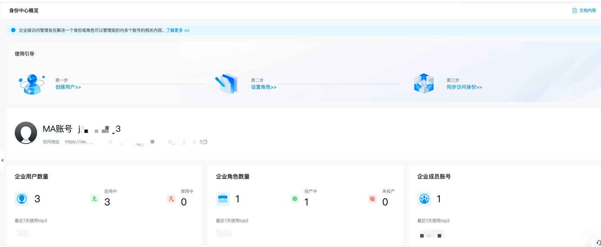Screen dimensions: 601x247
Task: Click the create user step illustration icon
Action: coord(32,84)
